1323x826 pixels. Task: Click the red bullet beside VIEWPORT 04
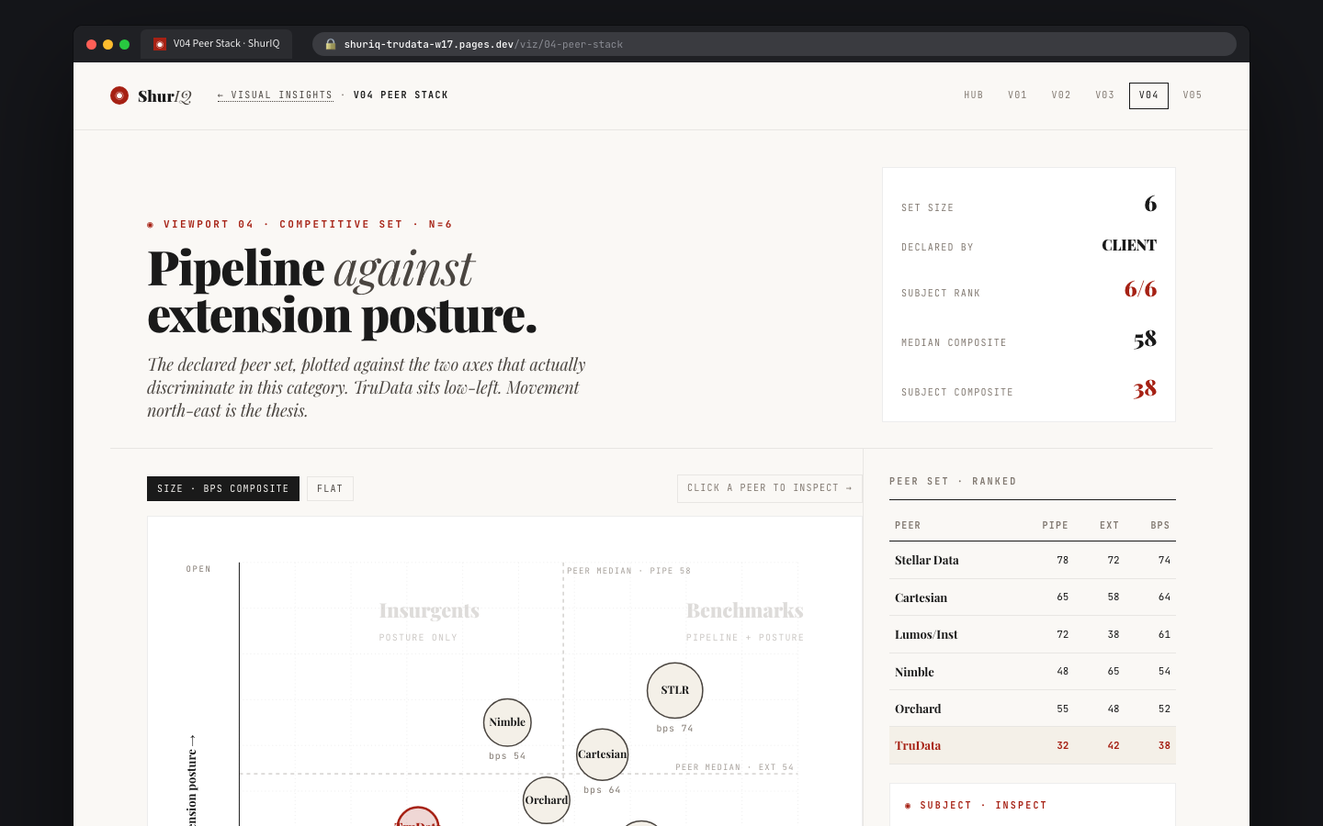tap(150, 224)
